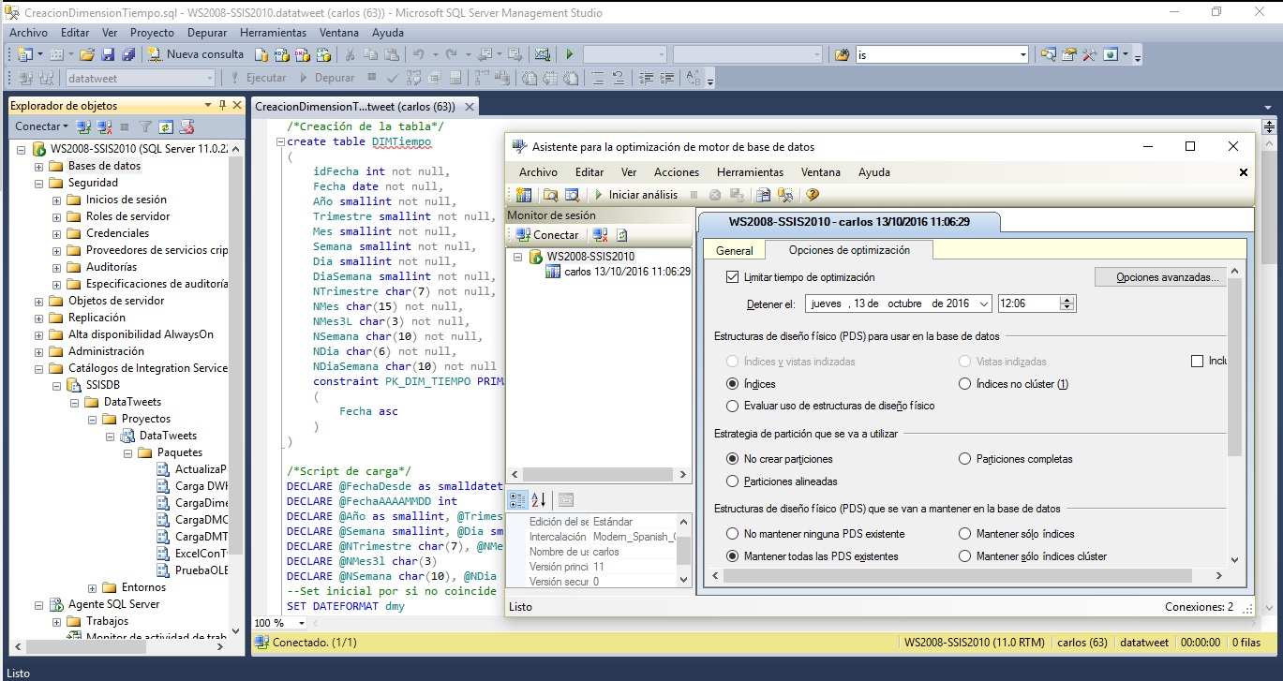
Task: Click the nueva sesión icon in the Asistente toolbar
Action: 524,195
